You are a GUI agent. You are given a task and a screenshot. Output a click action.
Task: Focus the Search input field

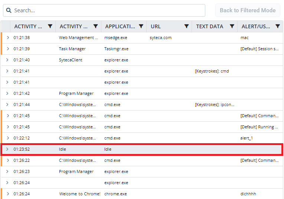108,10
